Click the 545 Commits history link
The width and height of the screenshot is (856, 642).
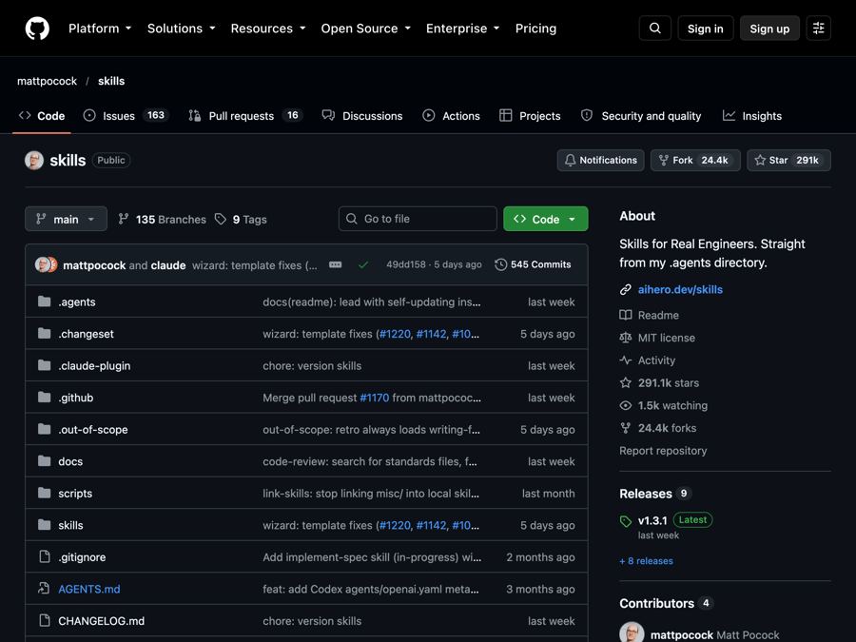coord(533,264)
